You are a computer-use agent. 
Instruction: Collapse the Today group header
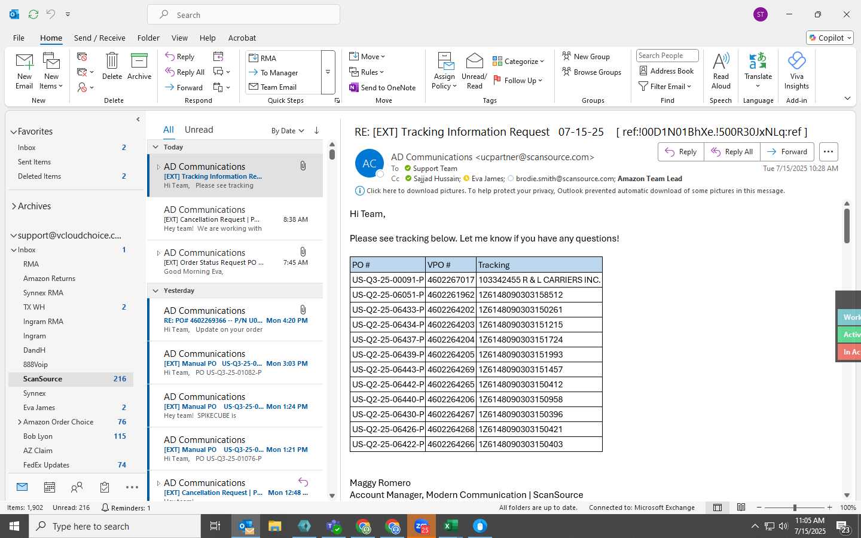point(155,147)
